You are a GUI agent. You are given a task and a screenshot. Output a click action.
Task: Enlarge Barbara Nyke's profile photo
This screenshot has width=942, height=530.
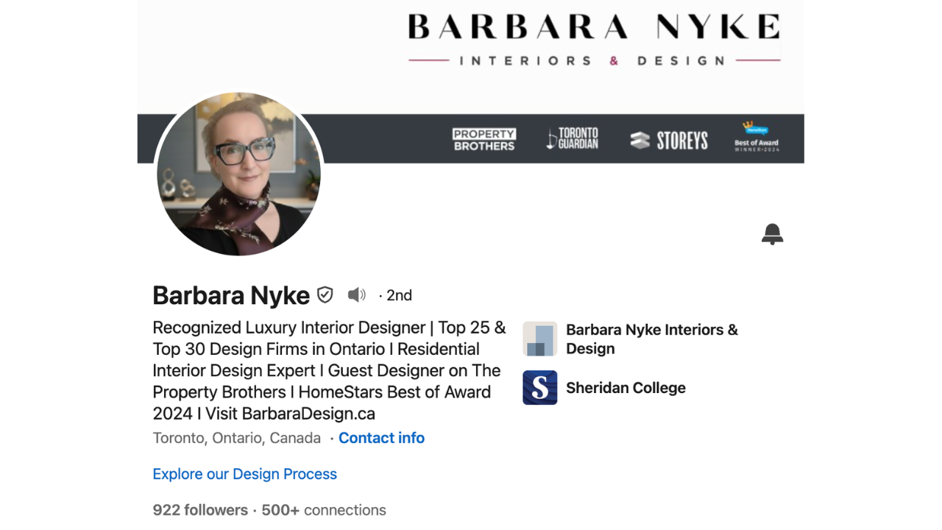pos(238,174)
